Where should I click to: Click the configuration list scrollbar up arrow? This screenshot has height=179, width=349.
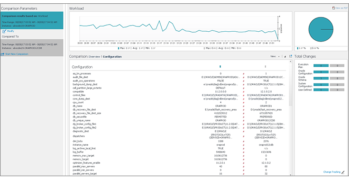(290, 62)
